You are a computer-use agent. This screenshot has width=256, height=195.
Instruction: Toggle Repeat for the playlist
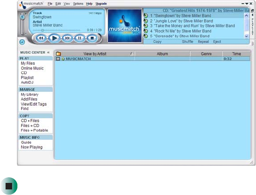click(x=203, y=41)
